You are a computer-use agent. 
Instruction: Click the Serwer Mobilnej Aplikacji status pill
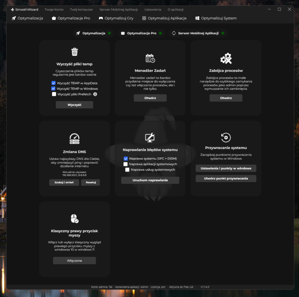coord(198,33)
